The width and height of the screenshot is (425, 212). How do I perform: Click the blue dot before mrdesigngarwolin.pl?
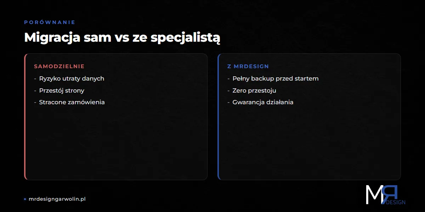tap(25, 199)
